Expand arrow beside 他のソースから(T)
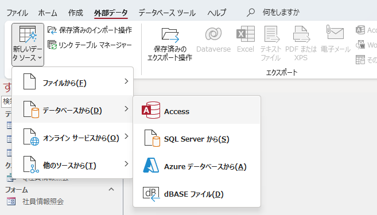This screenshot has width=377, height=215. (126, 164)
